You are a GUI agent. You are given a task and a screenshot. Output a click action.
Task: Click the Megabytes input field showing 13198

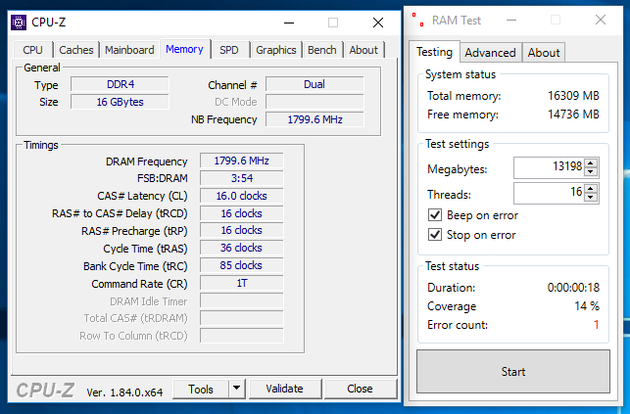tap(550, 167)
